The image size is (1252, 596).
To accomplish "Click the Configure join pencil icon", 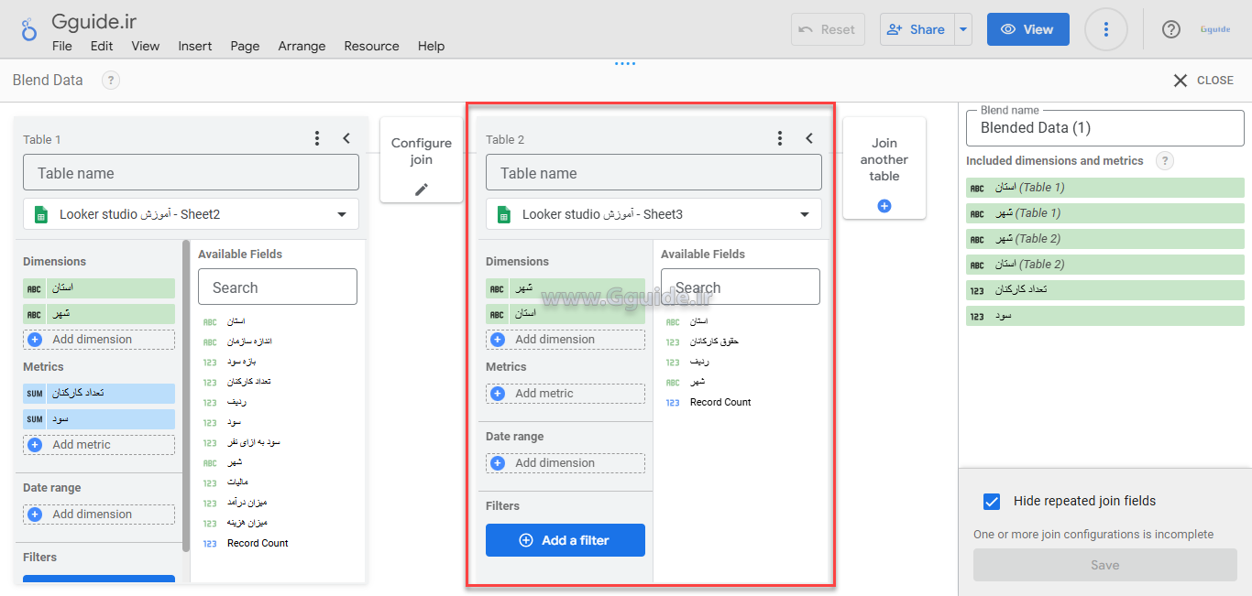I will coord(421,190).
